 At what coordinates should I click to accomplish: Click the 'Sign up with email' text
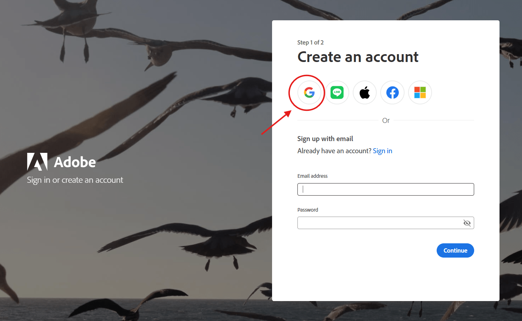pos(325,139)
